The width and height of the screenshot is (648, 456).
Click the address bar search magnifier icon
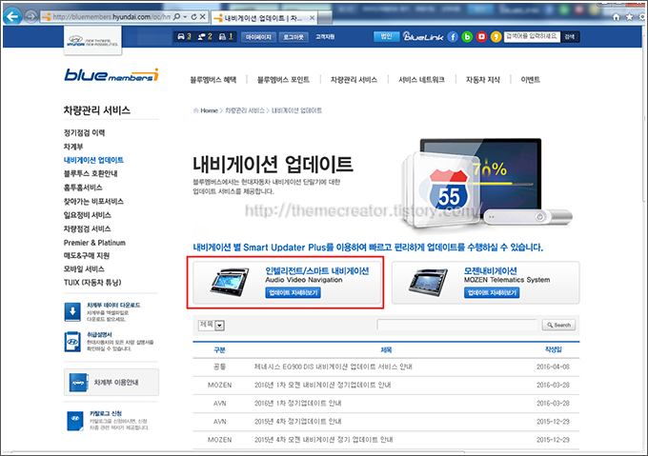pos(177,16)
